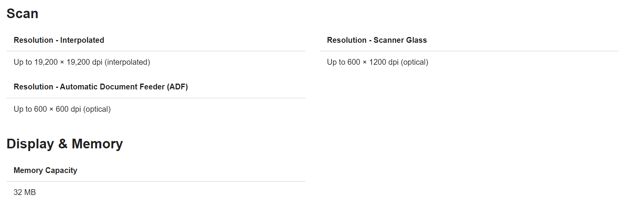
Task: Click the word "Glass" in Scanner Glass label
Action: tap(416, 40)
